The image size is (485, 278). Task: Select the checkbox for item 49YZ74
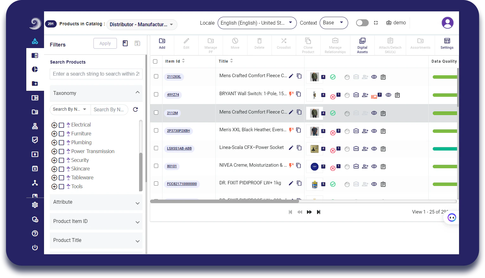click(x=156, y=94)
